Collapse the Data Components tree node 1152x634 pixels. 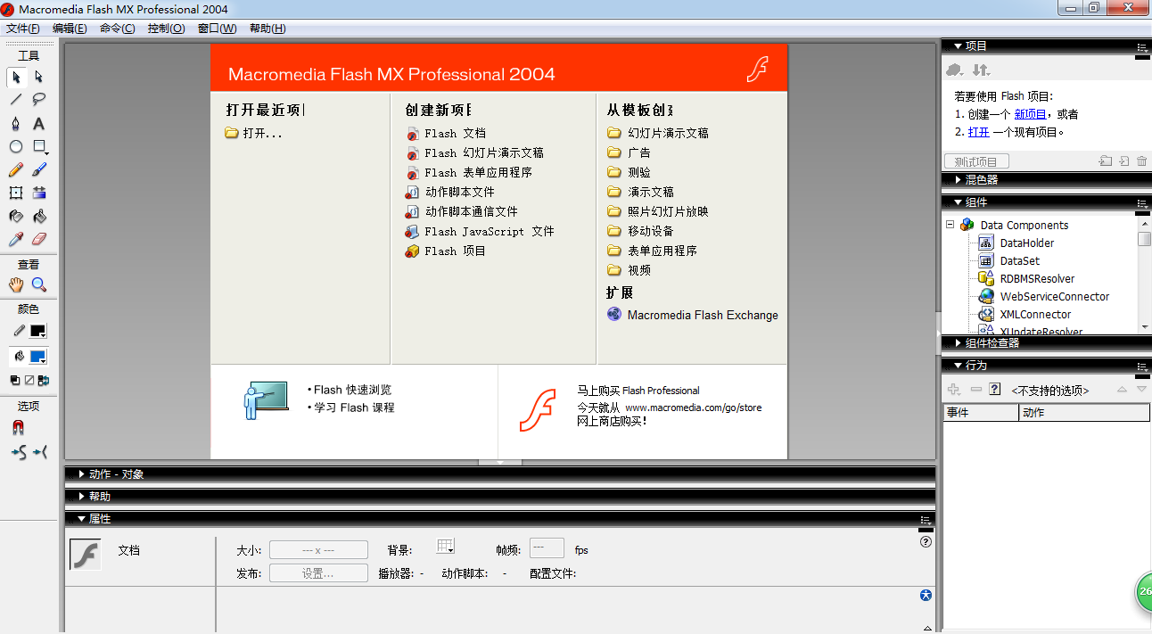(x=950, y=225)
